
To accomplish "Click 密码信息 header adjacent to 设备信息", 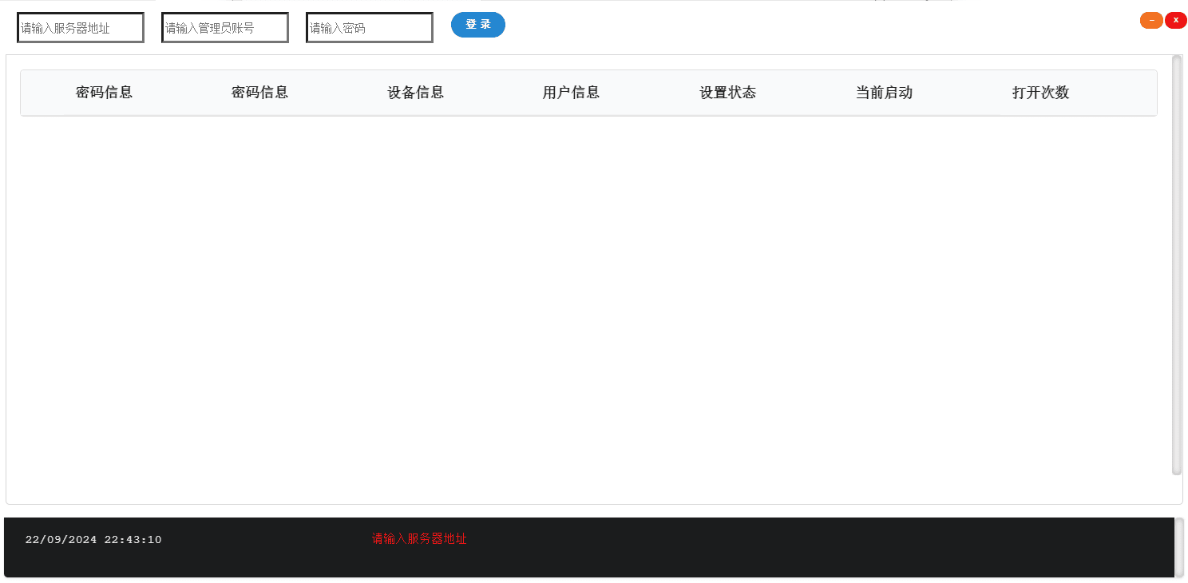I will pos(259,93).
